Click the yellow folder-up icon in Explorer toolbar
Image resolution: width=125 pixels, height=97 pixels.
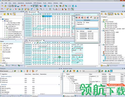coord(4,14)
